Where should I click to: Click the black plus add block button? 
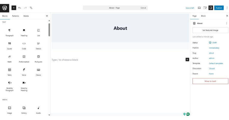(x=187, y=59)
